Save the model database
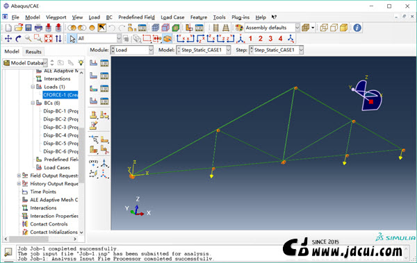Viewport: 417px width, 263px height. (28, 28)
